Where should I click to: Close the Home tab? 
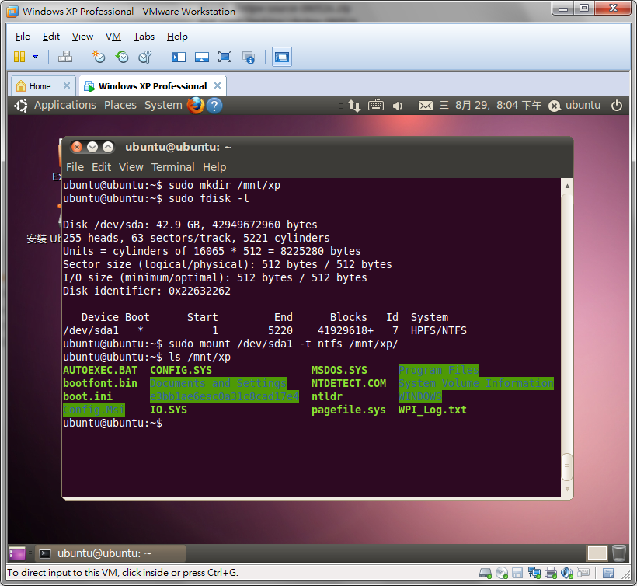(67, 85)
